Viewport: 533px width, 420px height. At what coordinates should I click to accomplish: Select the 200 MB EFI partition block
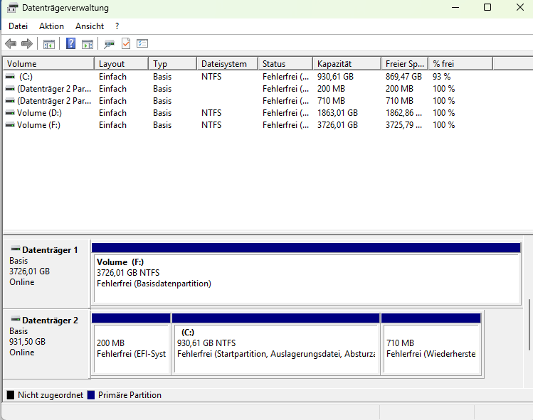[x=131, y=344]
